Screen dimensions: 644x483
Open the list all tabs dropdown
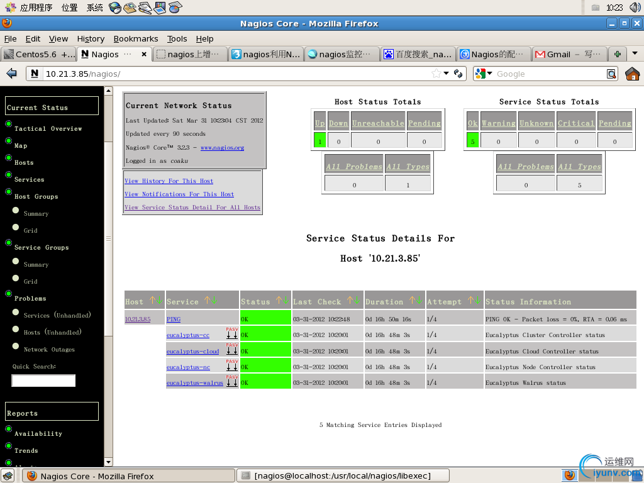[x=635, y=53]
